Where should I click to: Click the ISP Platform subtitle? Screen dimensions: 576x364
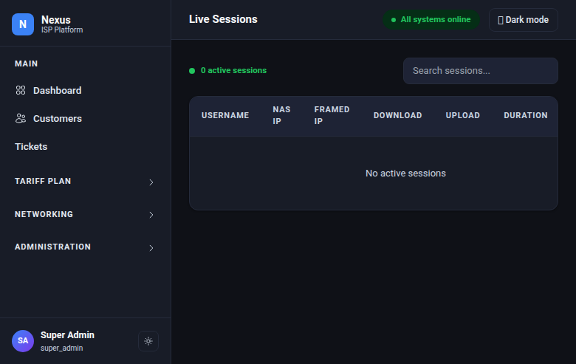tap(62, 30)
